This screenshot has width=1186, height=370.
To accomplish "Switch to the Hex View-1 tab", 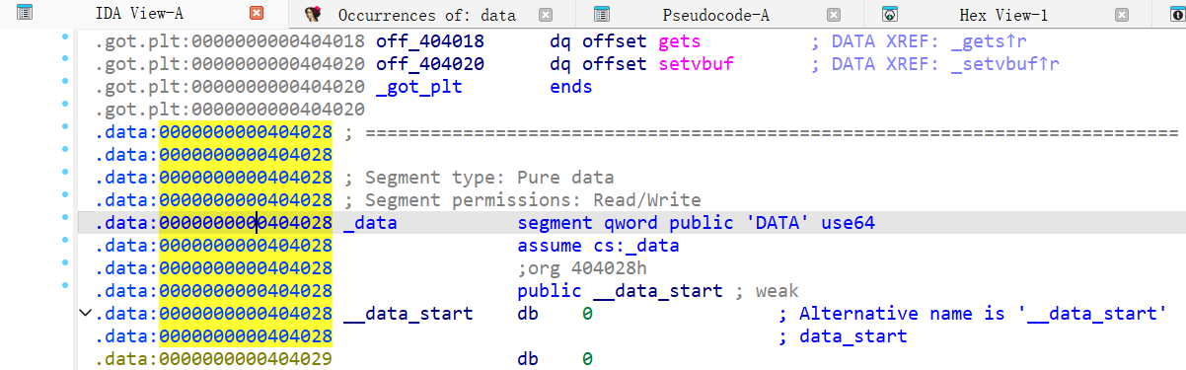I will point(1003,15).
